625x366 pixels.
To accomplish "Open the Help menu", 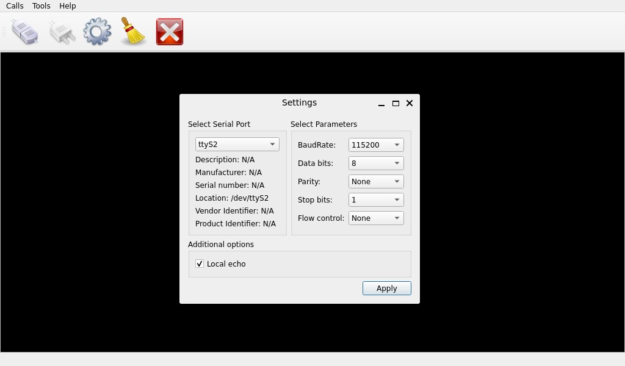I will (67, 6).
